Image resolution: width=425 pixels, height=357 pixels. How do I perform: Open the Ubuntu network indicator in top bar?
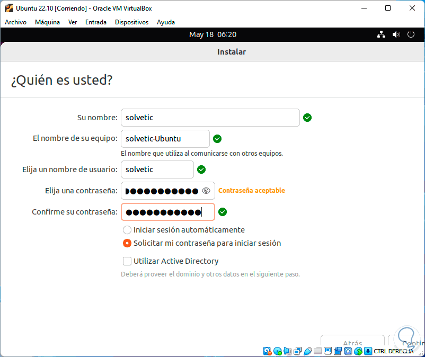(x=381, y=34)
